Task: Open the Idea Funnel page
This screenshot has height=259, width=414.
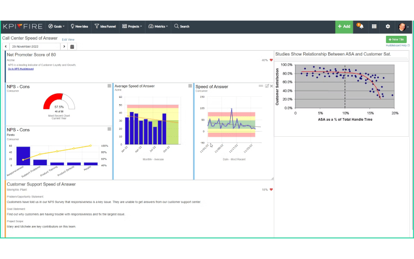Action: [x=105, y=26]
